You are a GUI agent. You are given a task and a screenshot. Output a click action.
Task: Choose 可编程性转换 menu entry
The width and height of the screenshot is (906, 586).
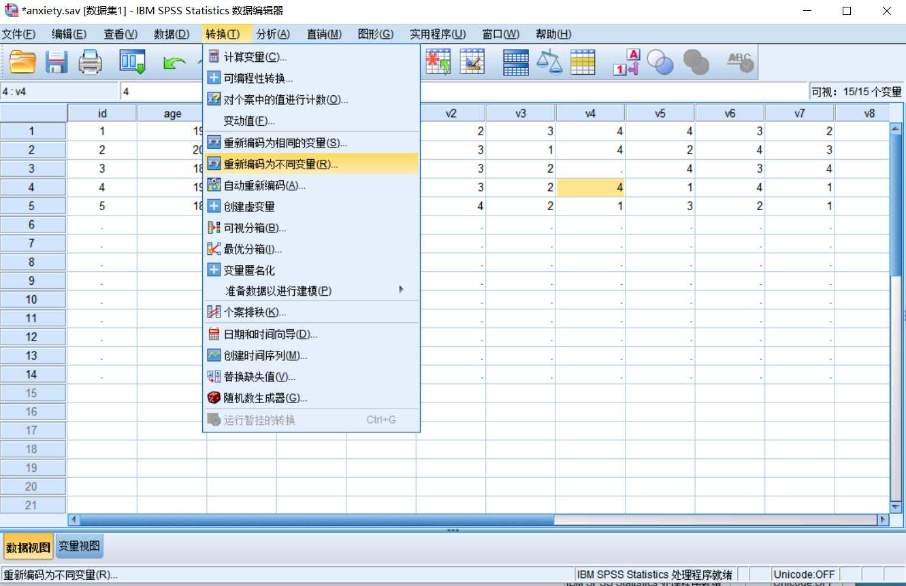tap(311, 78)
